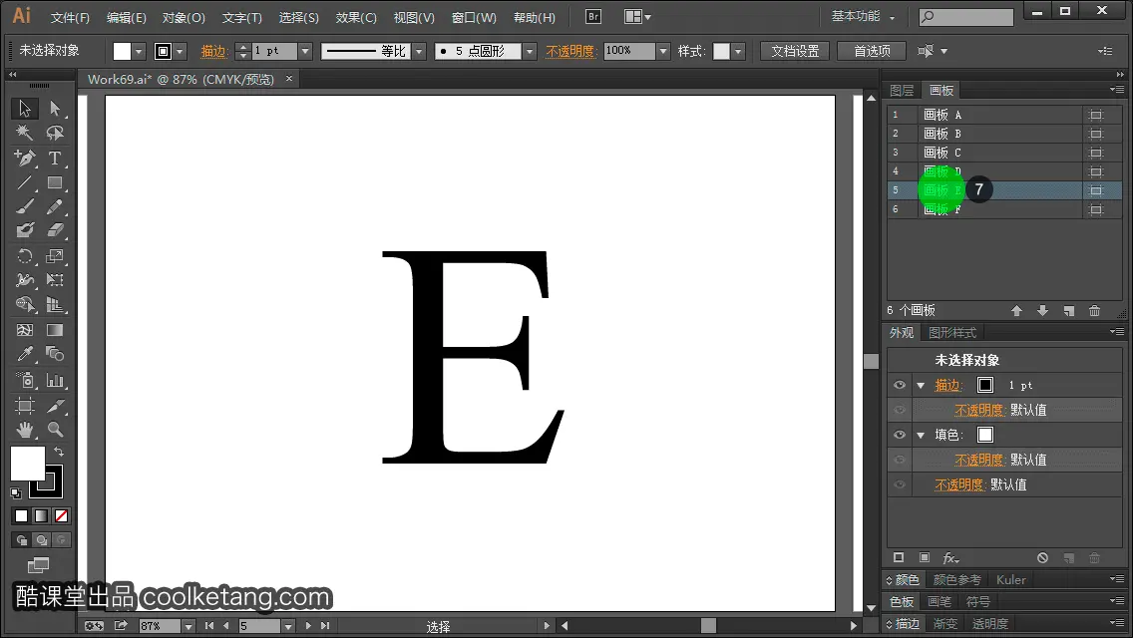Open the graphic style dropdown
1133x638 pixels.
click(738, 51)
